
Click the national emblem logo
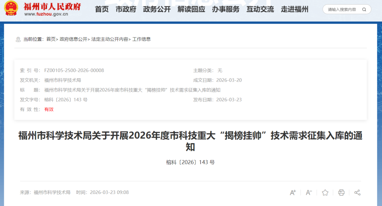(x=11, y=9)
